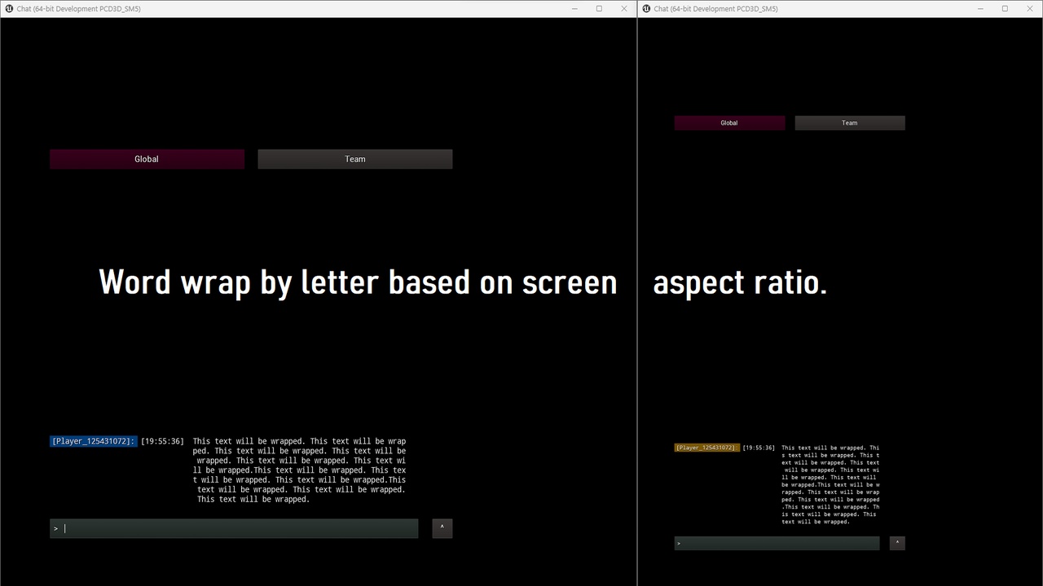Image resolution: width=1043 pixels, height=586 pixels.
Task: Click the Unreal Engine logo in left window title bar
Action: [x=9, y=9]
